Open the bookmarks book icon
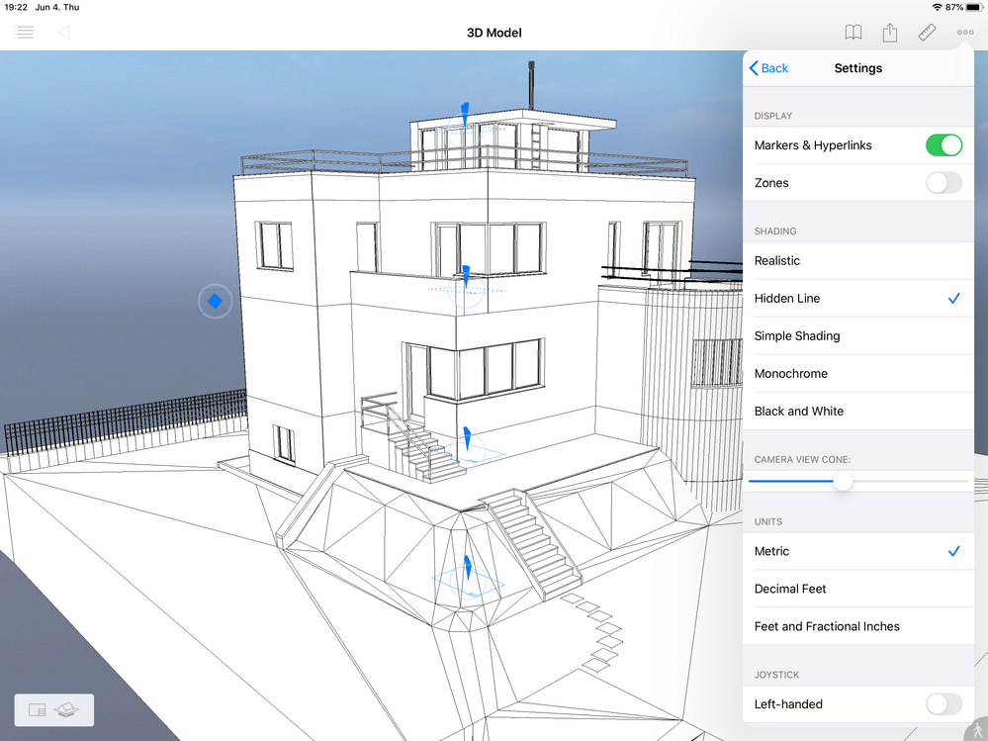988x741 pixels. point(853,32)
